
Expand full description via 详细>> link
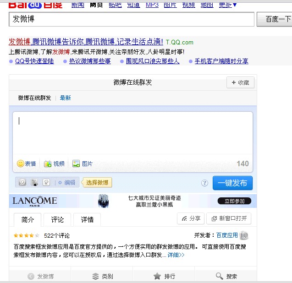pos(176,255)
